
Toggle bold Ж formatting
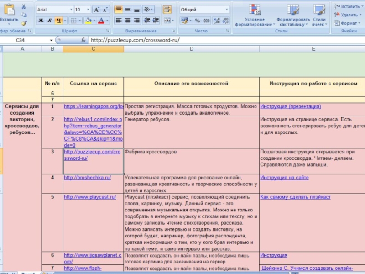(41, 21)
